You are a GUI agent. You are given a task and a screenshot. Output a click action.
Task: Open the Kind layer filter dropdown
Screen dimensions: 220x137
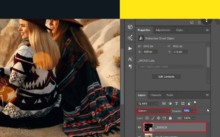click(148, 103)
